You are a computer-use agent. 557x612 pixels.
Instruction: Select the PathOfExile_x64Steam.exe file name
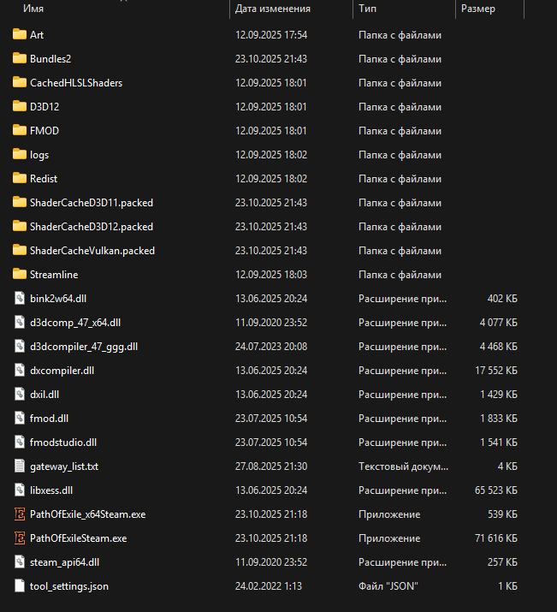88,514
